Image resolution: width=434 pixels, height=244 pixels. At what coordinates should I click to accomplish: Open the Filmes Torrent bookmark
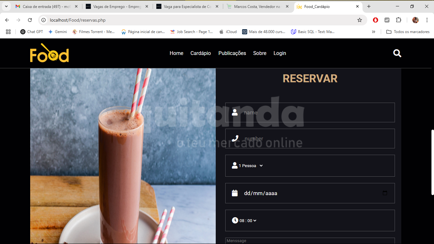coord(94,32)
